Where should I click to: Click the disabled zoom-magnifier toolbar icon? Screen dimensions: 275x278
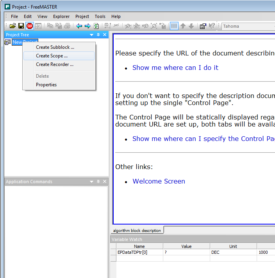(108, 26)
